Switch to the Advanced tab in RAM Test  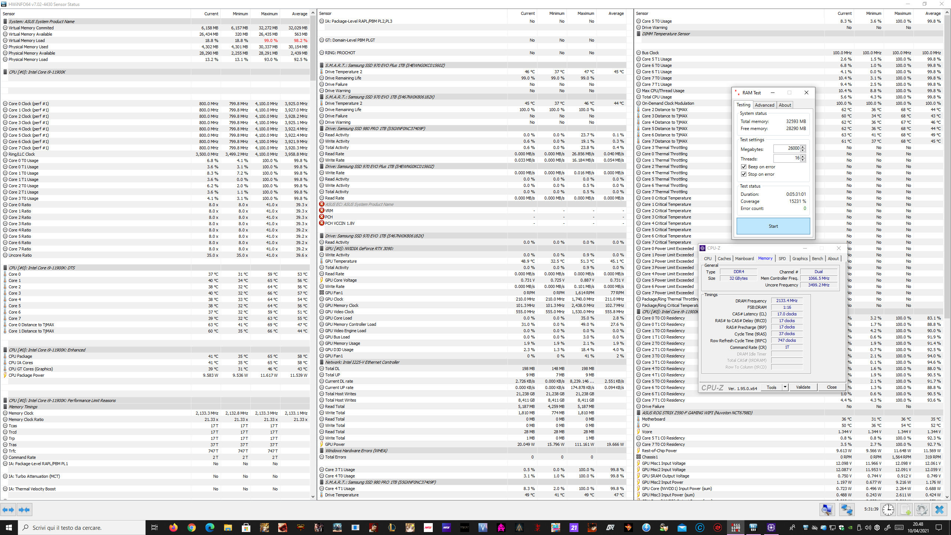pyautogui.click(x=765, y=105)
